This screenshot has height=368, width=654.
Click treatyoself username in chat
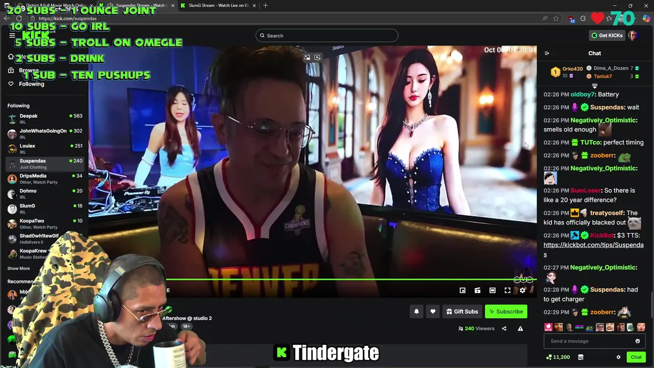[606, 213]
